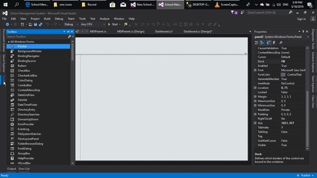Open the Toolbox window position dropdown
Viewport: 317px width, 178px height.
64,32
